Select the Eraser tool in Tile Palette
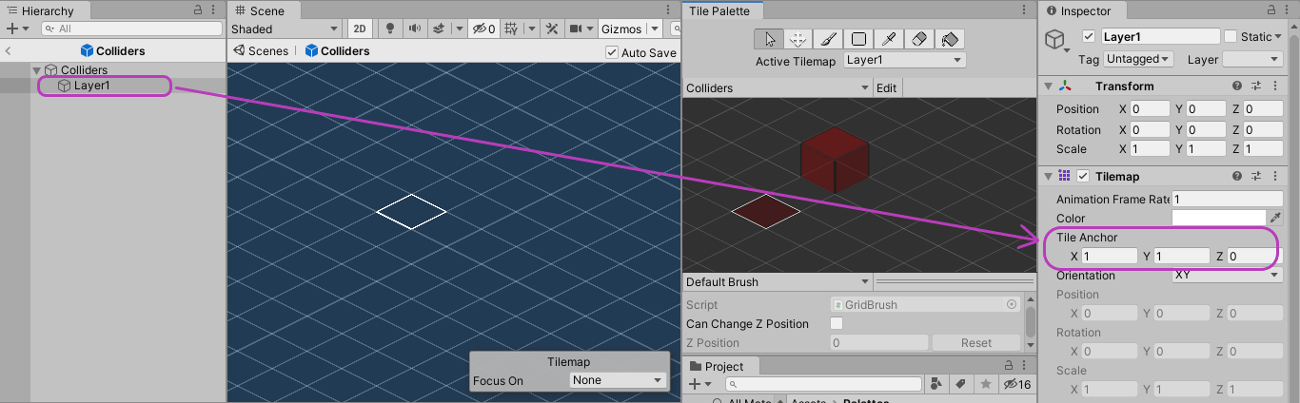1300x403 pixels. 918,39
